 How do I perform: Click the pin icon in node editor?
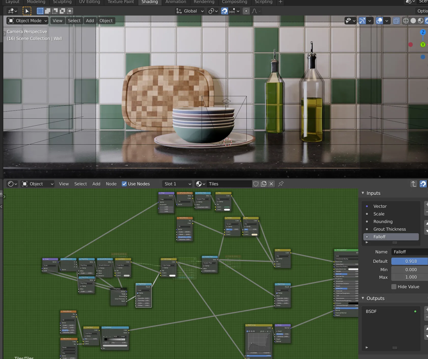[281, 184]
